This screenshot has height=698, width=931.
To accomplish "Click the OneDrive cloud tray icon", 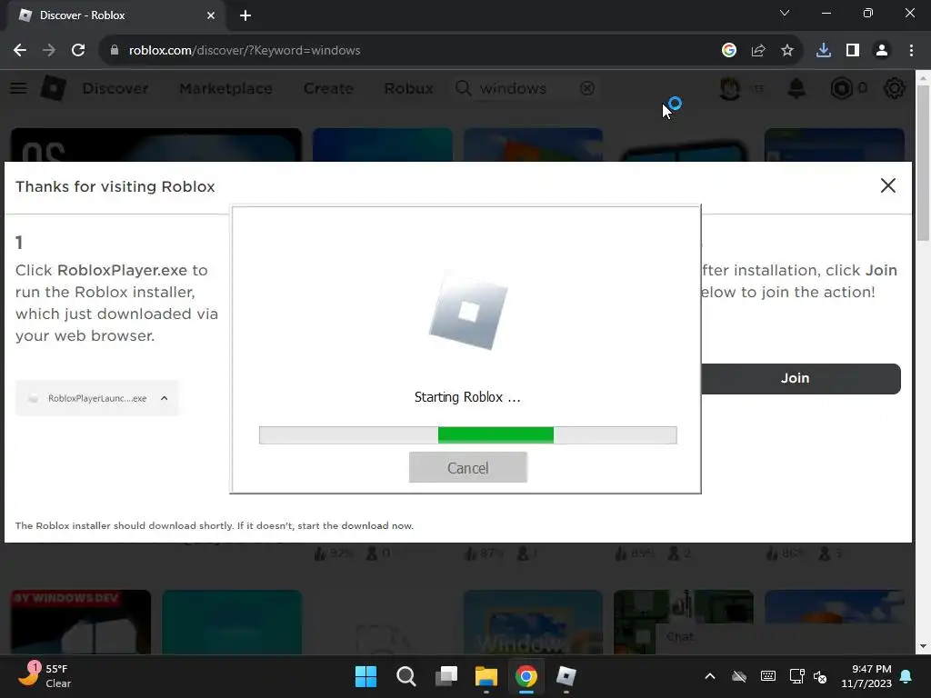I will [x=738, y=676].
